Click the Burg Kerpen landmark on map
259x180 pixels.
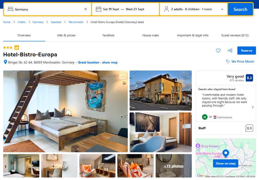(207, 146)
